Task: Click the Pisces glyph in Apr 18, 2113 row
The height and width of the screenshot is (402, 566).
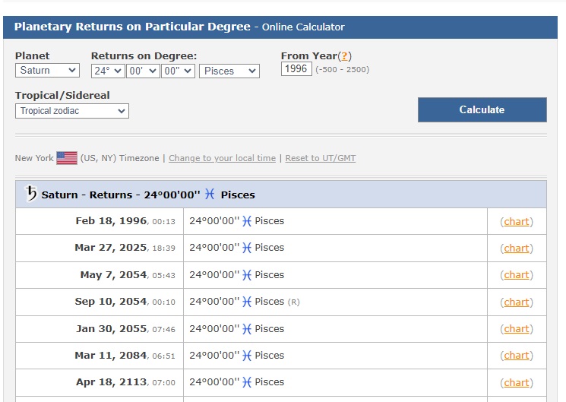Action: point(246,382)
